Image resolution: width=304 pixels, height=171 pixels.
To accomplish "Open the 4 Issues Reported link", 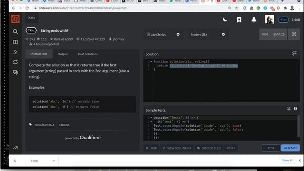I will point(46,44).
